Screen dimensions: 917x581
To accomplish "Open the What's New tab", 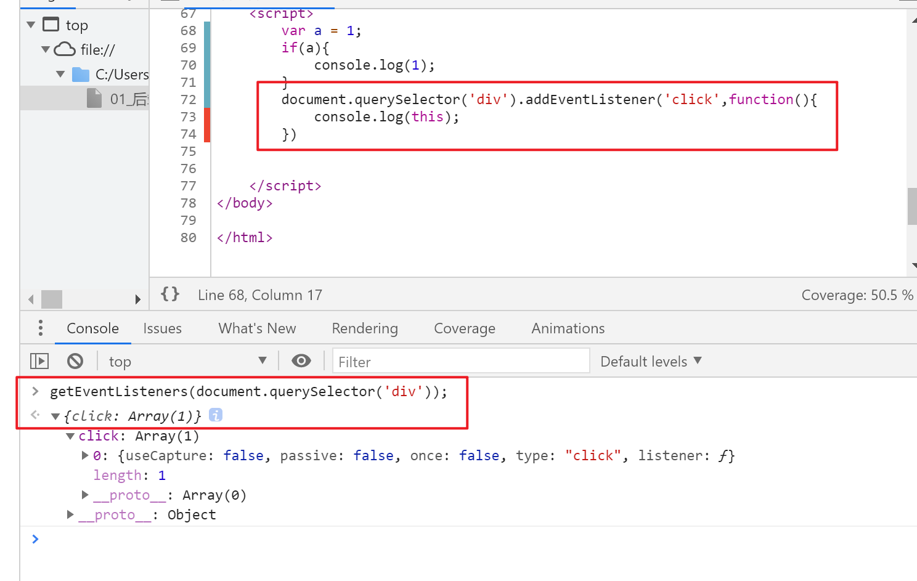I will click(257, 328).
